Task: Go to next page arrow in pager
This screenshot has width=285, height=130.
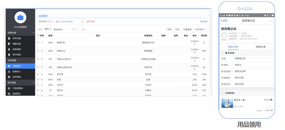Action: [79, 30]
